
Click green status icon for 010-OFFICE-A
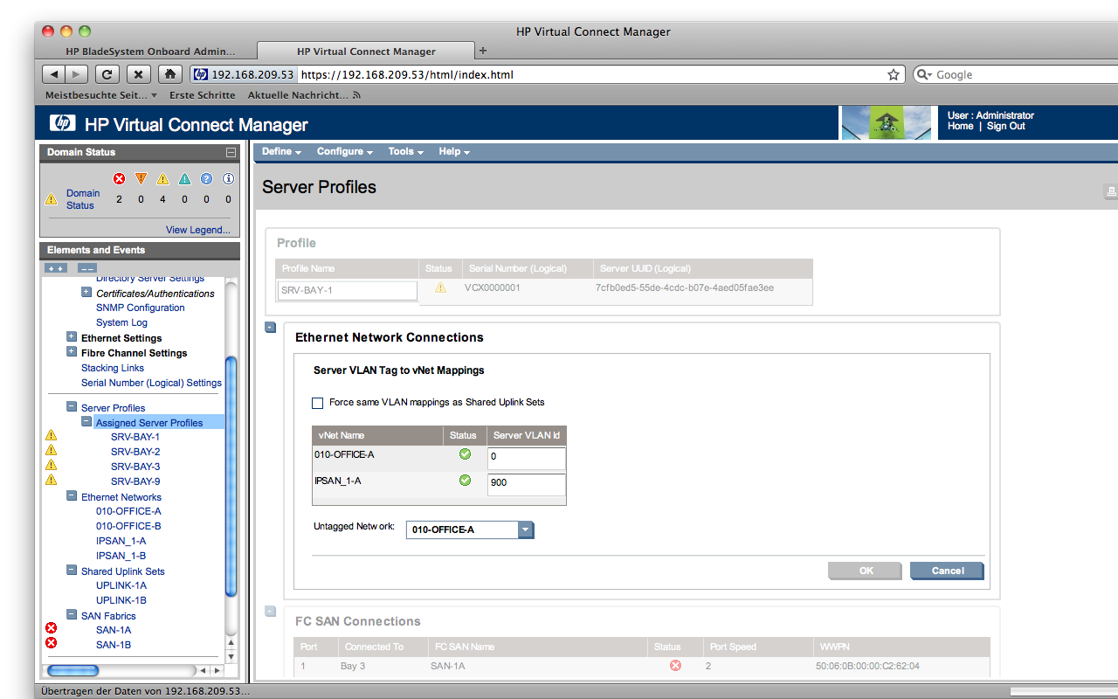click(x=465, y=454)
